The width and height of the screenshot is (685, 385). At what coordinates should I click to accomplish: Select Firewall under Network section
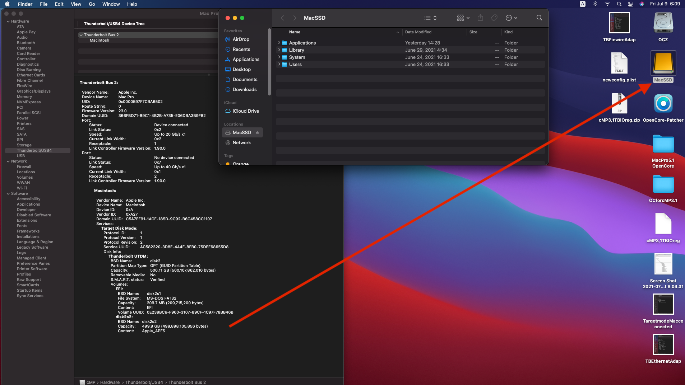click(x=24, y=167)
